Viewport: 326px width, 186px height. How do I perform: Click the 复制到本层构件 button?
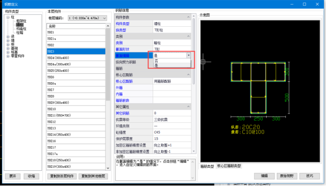pyautogui.click(x=62, y=176)
